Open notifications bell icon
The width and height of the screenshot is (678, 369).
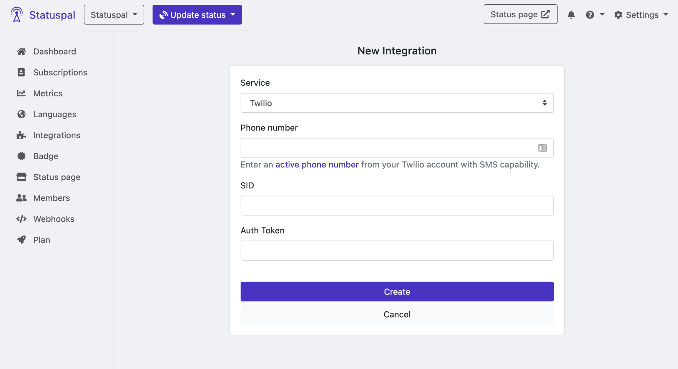coord(571,15)
